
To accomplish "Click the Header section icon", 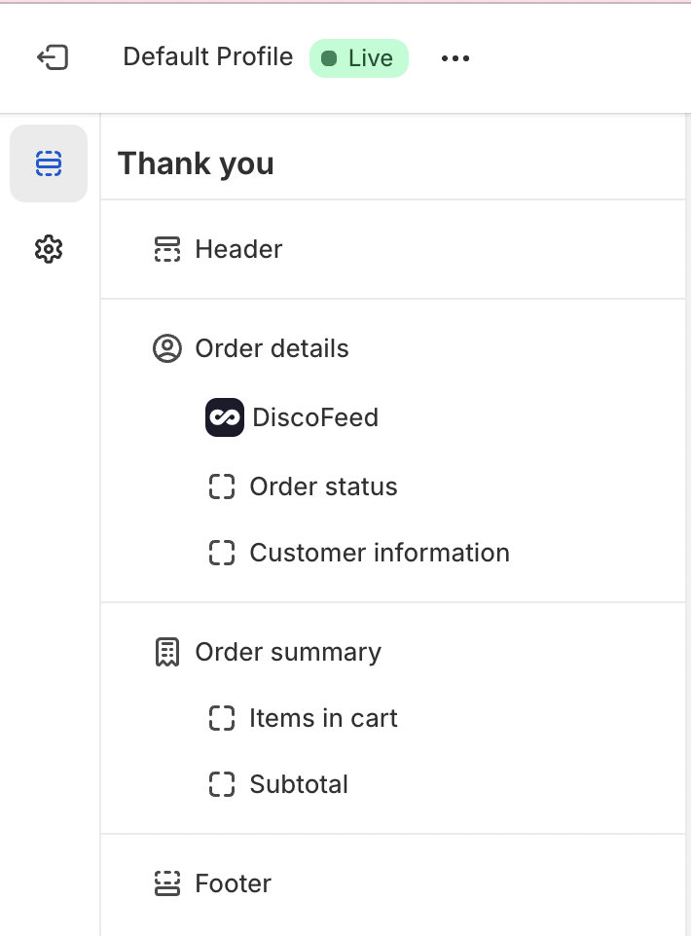I will [x=167, y=250].
